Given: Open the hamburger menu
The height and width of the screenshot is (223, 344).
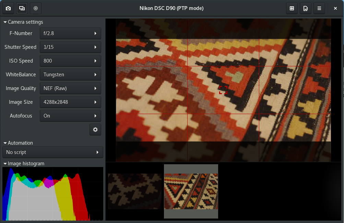Looking at the screenshot, I should click(x=319, y=8).
